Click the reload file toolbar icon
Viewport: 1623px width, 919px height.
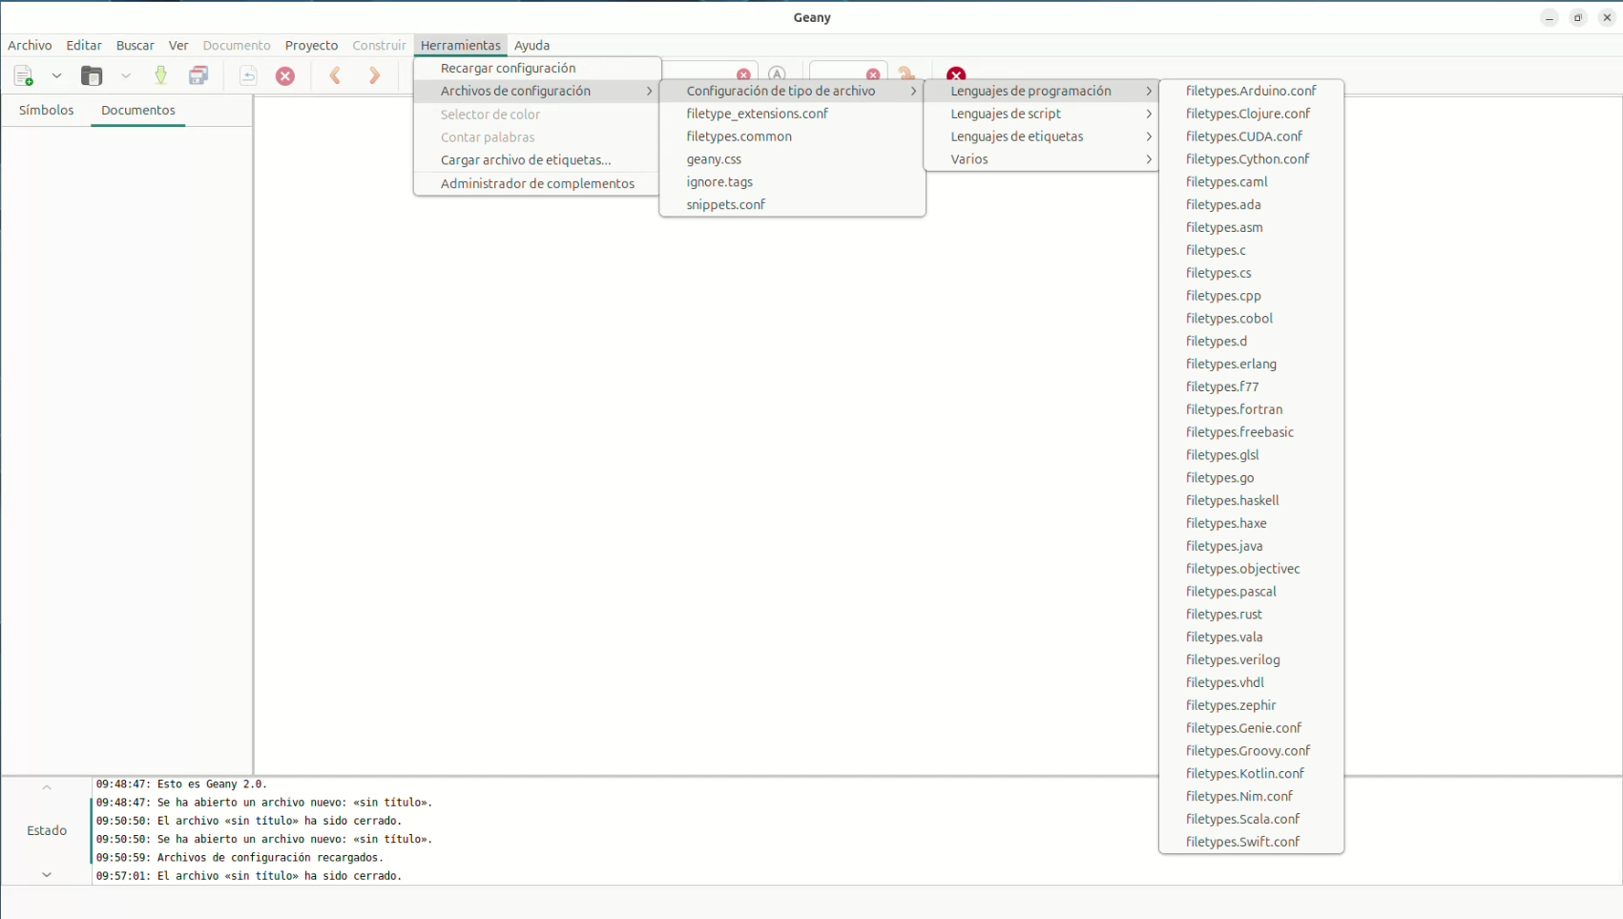pyautogui.click(x=248, y=76)
